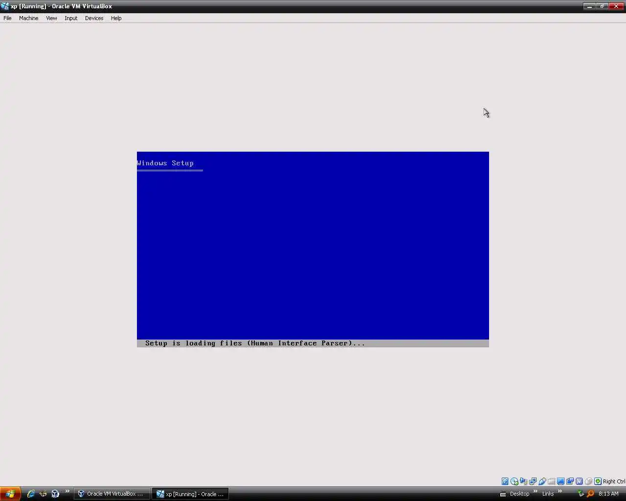Click the green arrow host key icon
This screenshot has width=626, height=501.
pos(598,481)
